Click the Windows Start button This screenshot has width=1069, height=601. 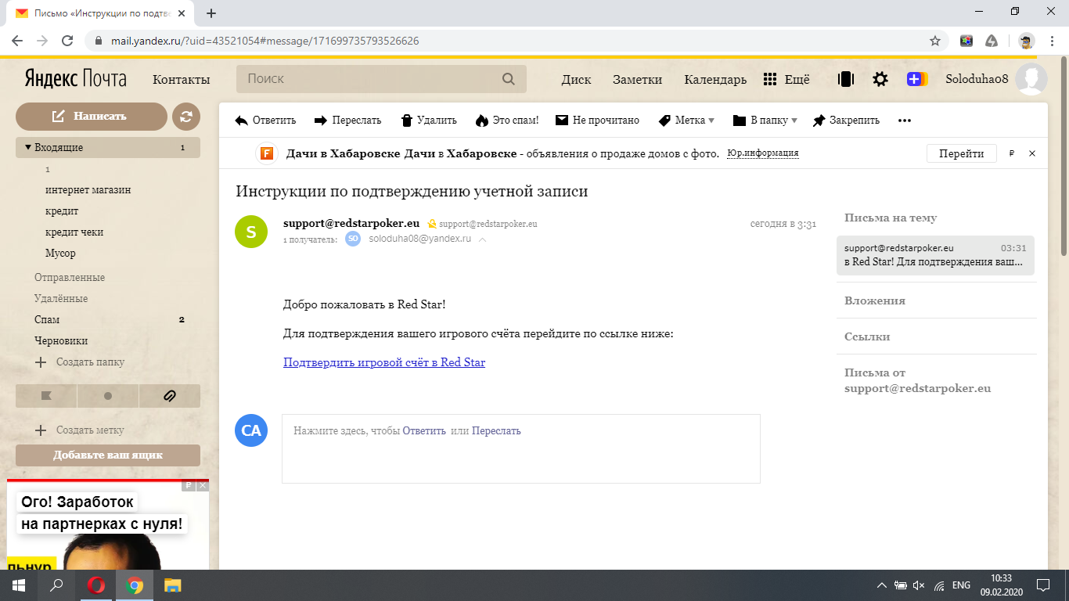tap(19, 585)
